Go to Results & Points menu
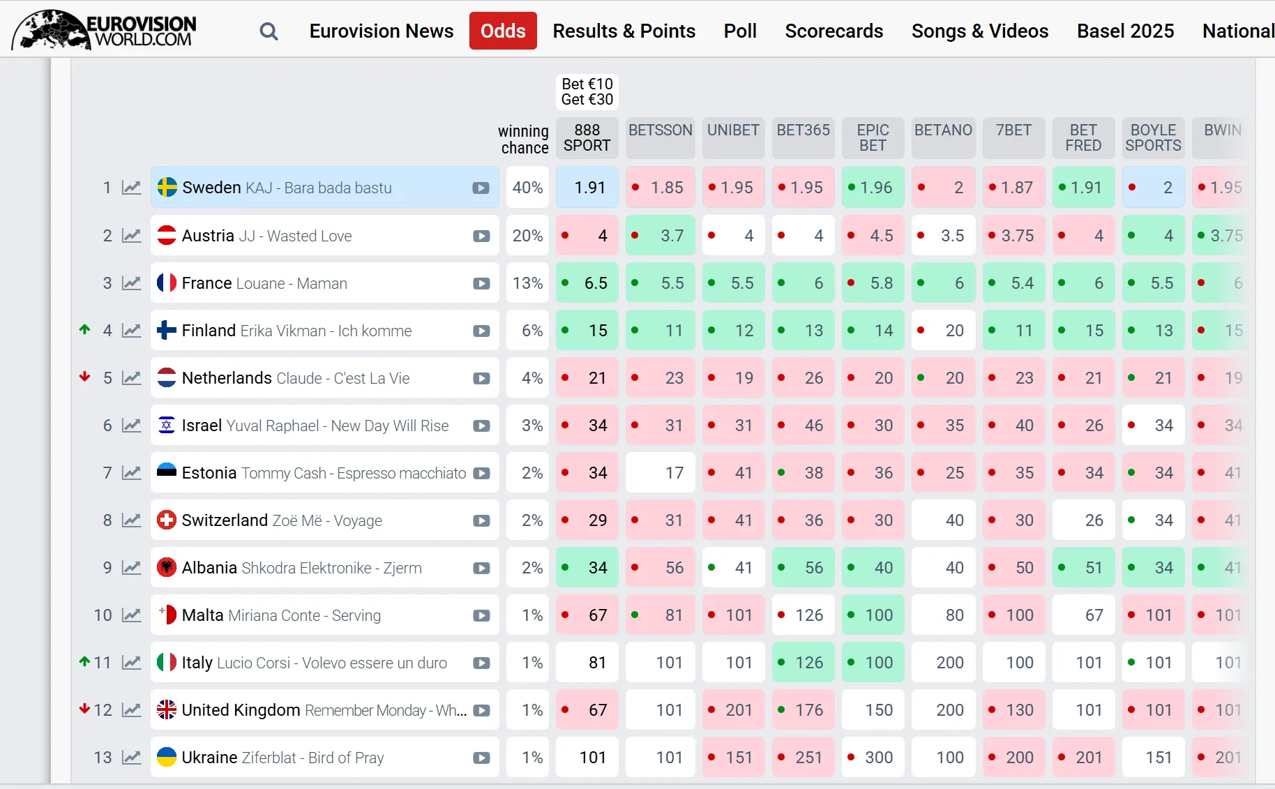This screenshot has width=1275, height=789. pyautogui.click(x=624, y=31)
